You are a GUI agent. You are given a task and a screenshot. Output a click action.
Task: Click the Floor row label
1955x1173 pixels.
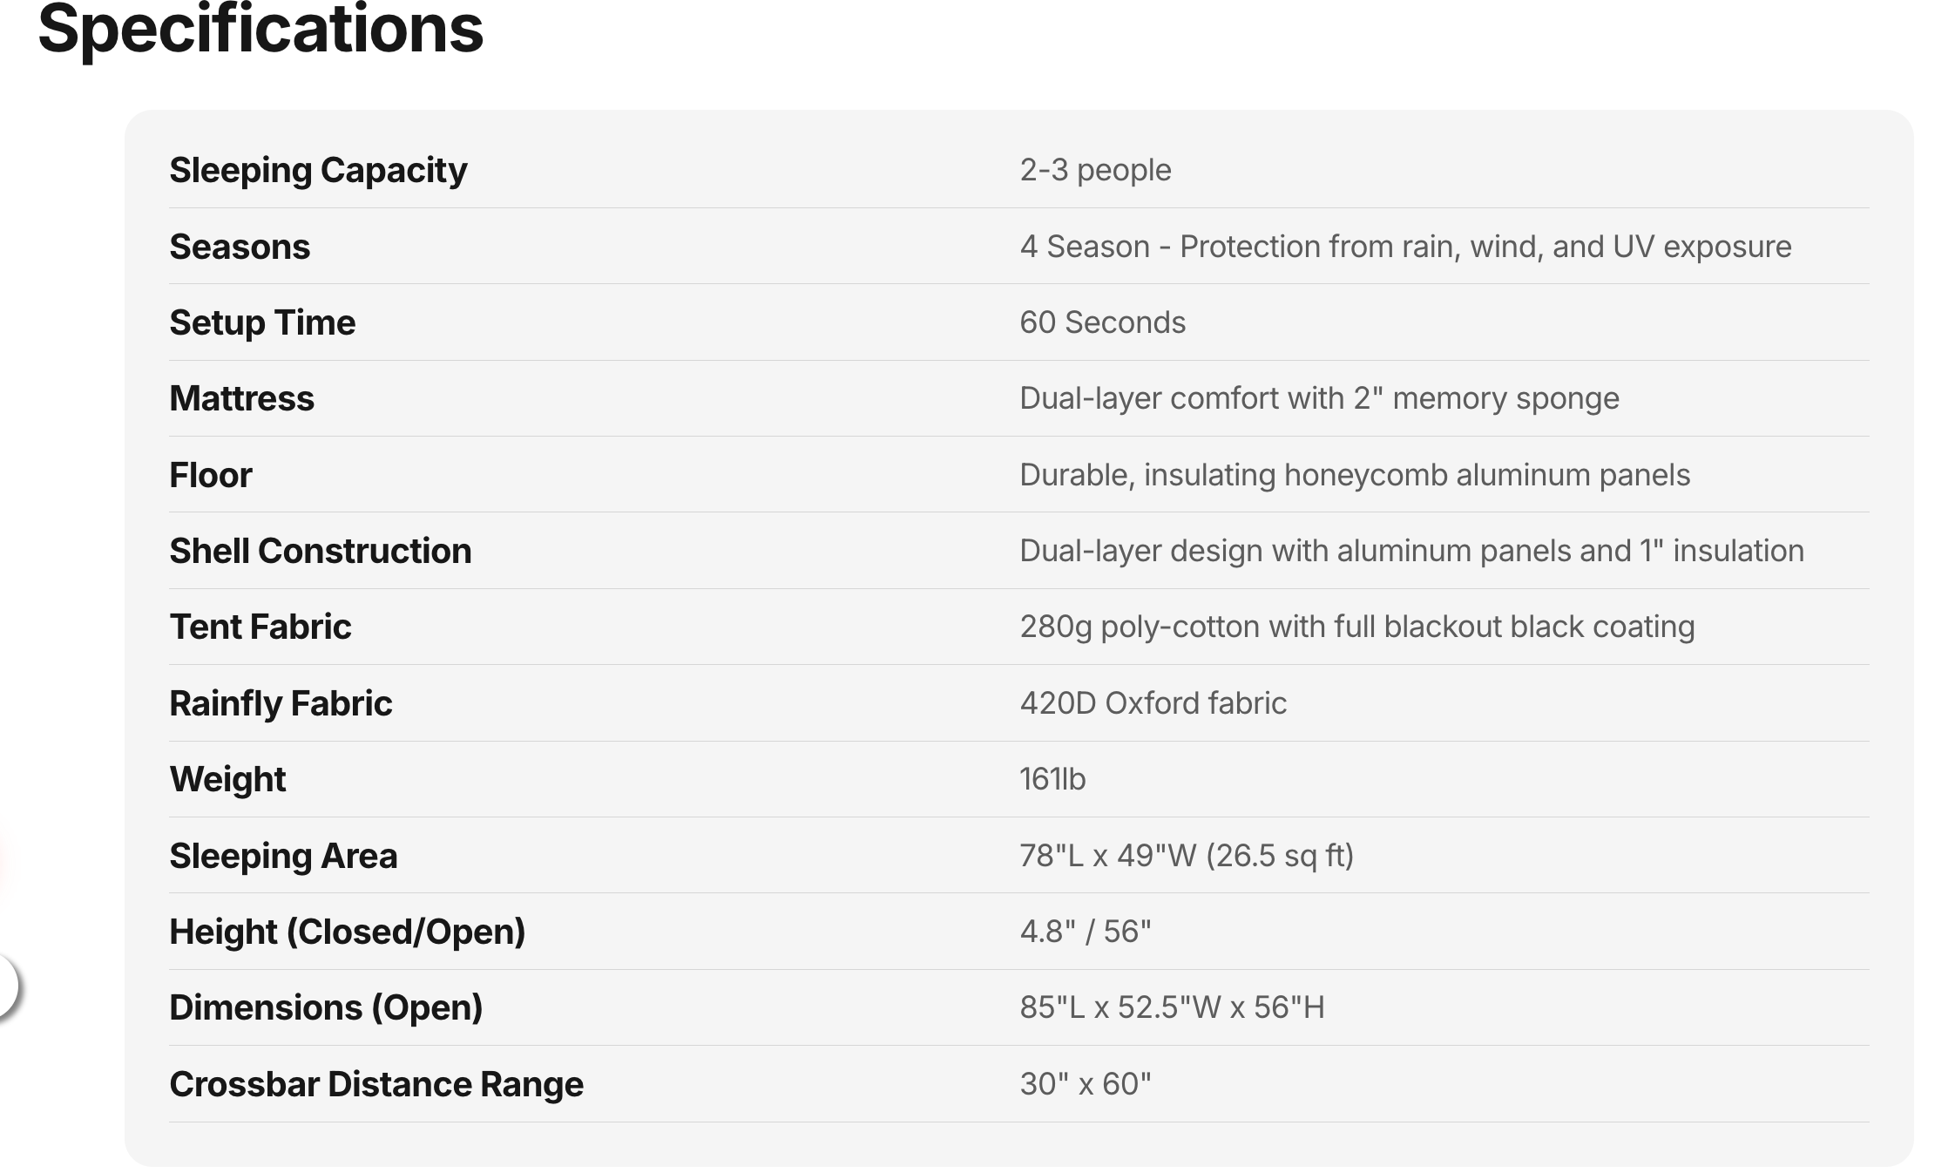click(x=210, y=475)
